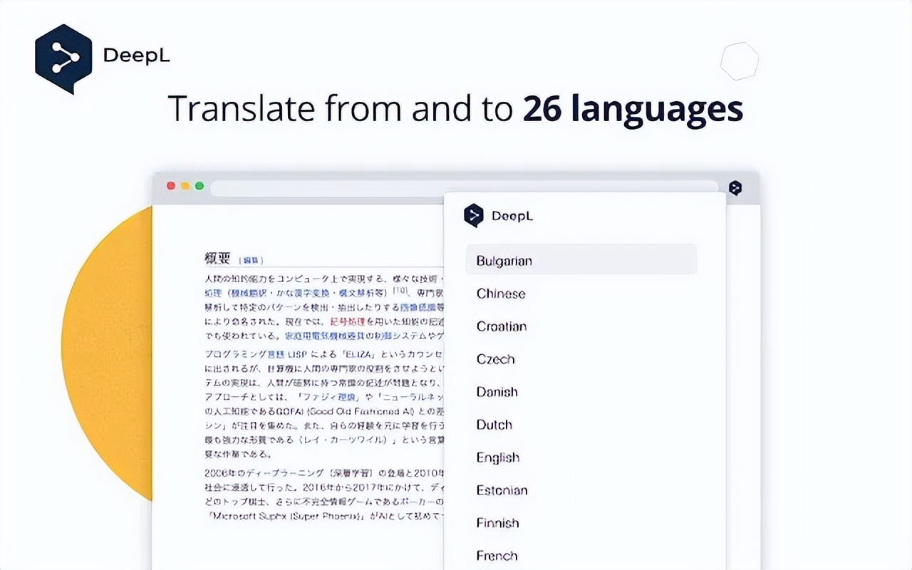Choose the Estonian option
Viewport: 912px width, 570px height.
[502, 490]
